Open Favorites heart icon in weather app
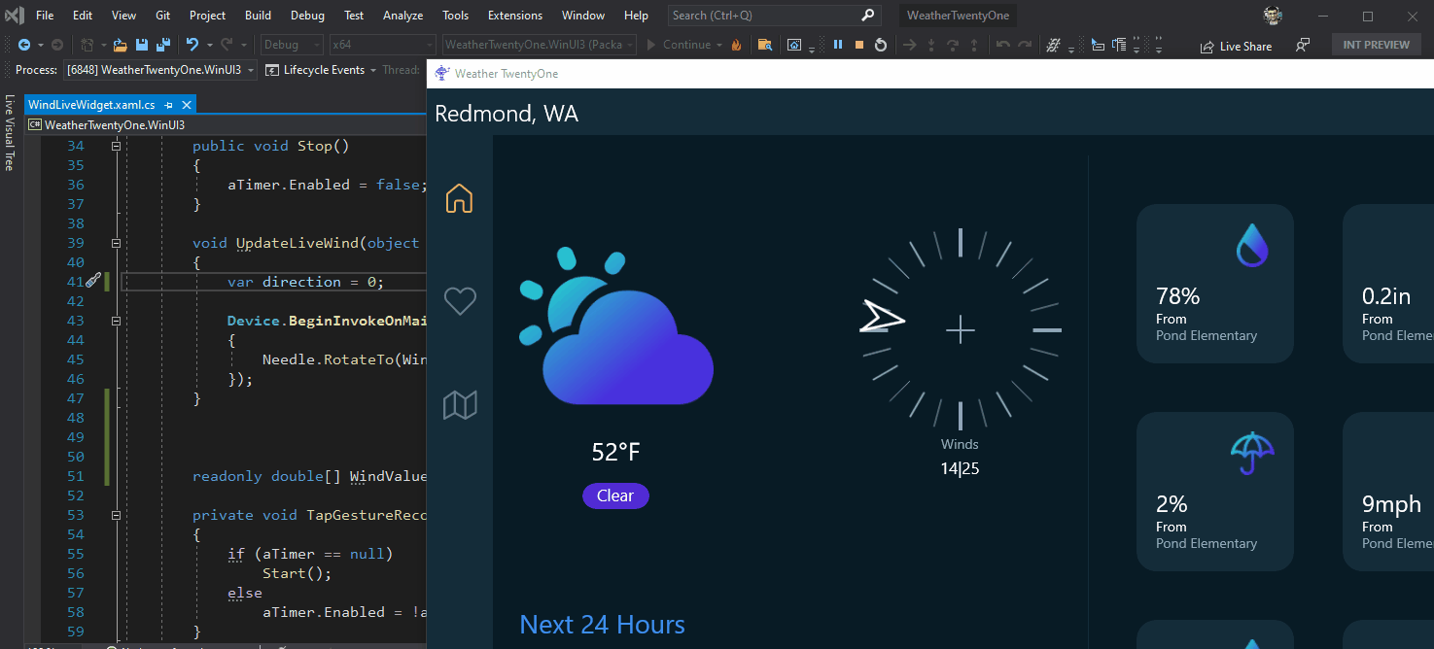The image size is (1434, 649). (x=460, y=300)
